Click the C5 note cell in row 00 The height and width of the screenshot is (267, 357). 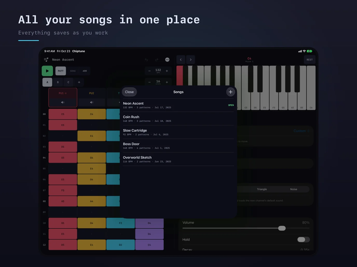point(63,114)
